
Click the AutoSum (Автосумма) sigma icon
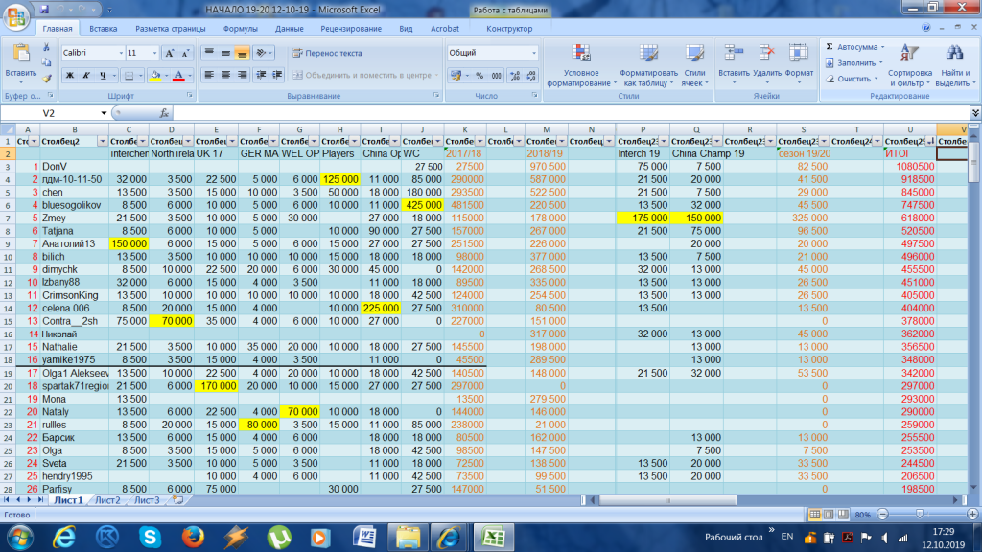830,46
